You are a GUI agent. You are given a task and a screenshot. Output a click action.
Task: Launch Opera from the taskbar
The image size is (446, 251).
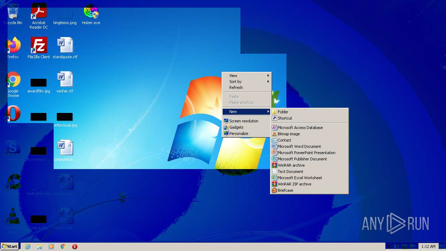75,246
